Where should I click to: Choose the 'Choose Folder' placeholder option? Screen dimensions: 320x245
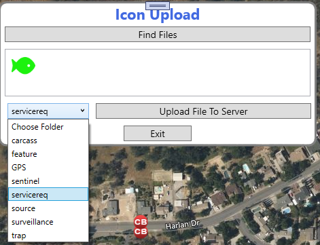coord(48,127)
